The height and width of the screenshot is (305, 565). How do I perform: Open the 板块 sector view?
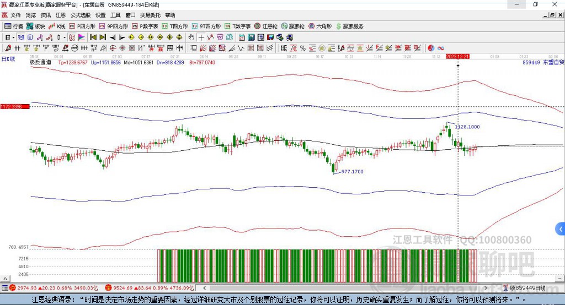pos(36,26)
